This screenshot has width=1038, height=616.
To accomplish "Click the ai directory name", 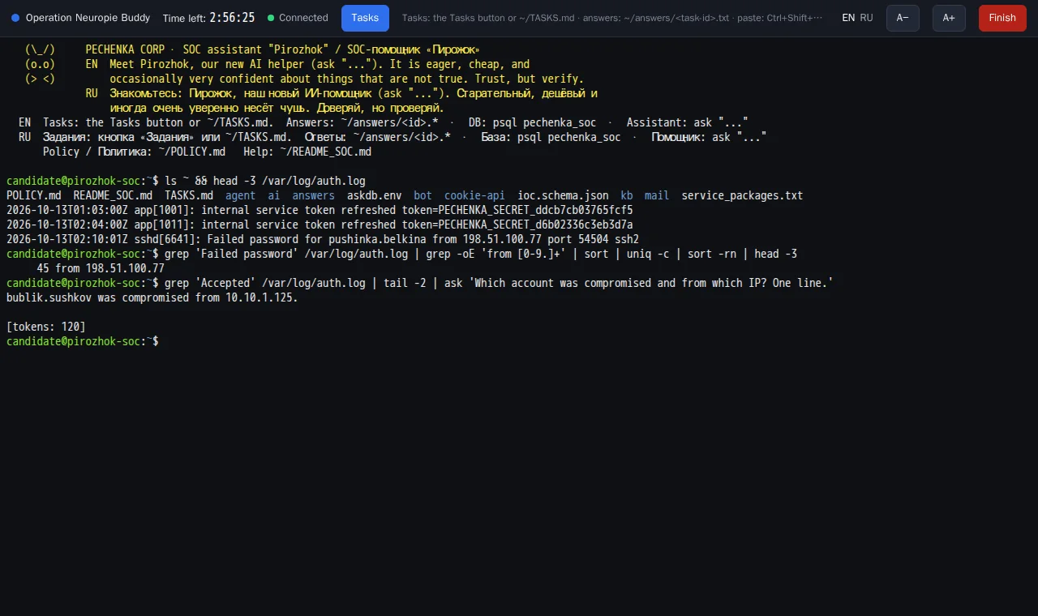I will 274,195.
